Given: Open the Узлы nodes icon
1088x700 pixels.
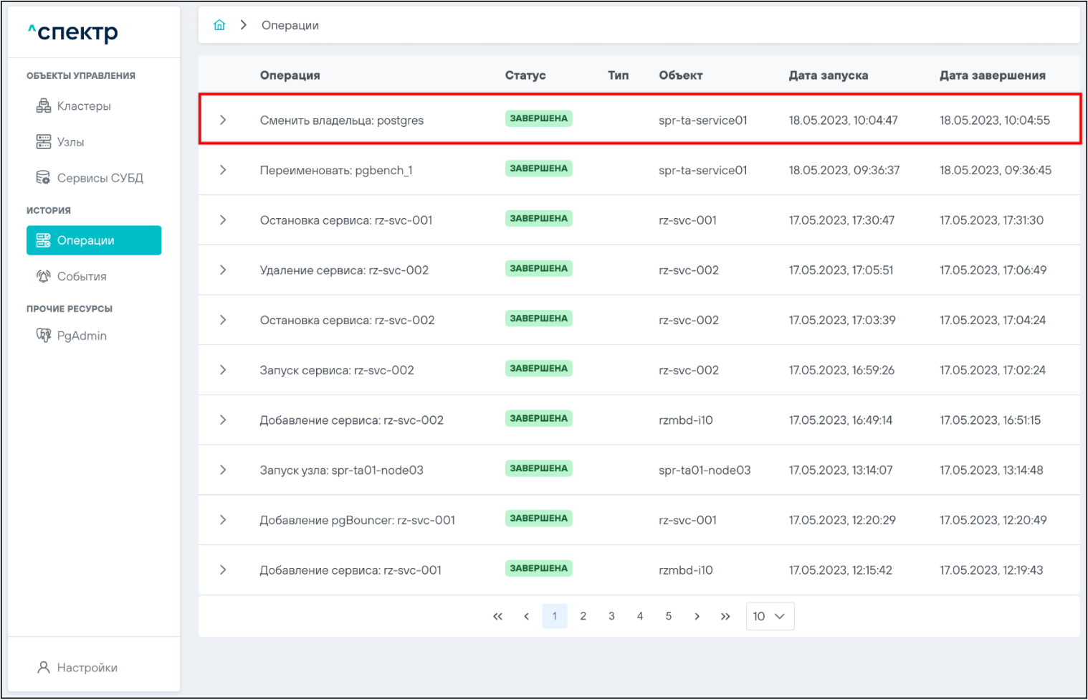Looking at the screenshot, I should click(43, 142).
